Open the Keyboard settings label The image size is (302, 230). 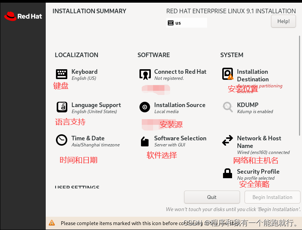84,72
